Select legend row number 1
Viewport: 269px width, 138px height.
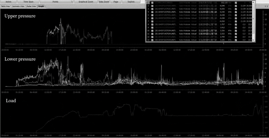pos(148,3)
